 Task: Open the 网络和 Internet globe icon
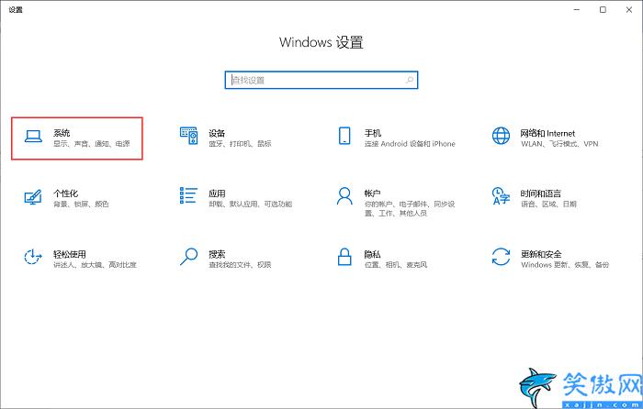(501, 136)
